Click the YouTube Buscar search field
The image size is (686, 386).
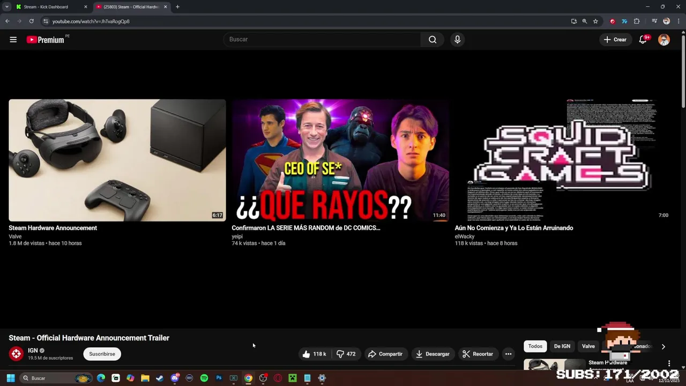click(x=322, y=39)
